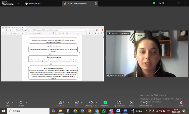Open Word from the Windows taskbar
189x114 pixels.
click(118, 111)
